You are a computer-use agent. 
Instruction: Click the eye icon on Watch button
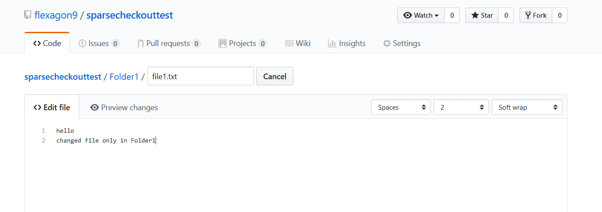(x=407, y=15)
